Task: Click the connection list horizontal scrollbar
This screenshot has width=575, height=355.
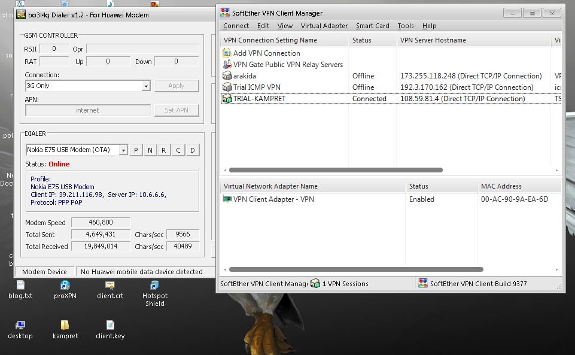Action: tap(336, 170)
